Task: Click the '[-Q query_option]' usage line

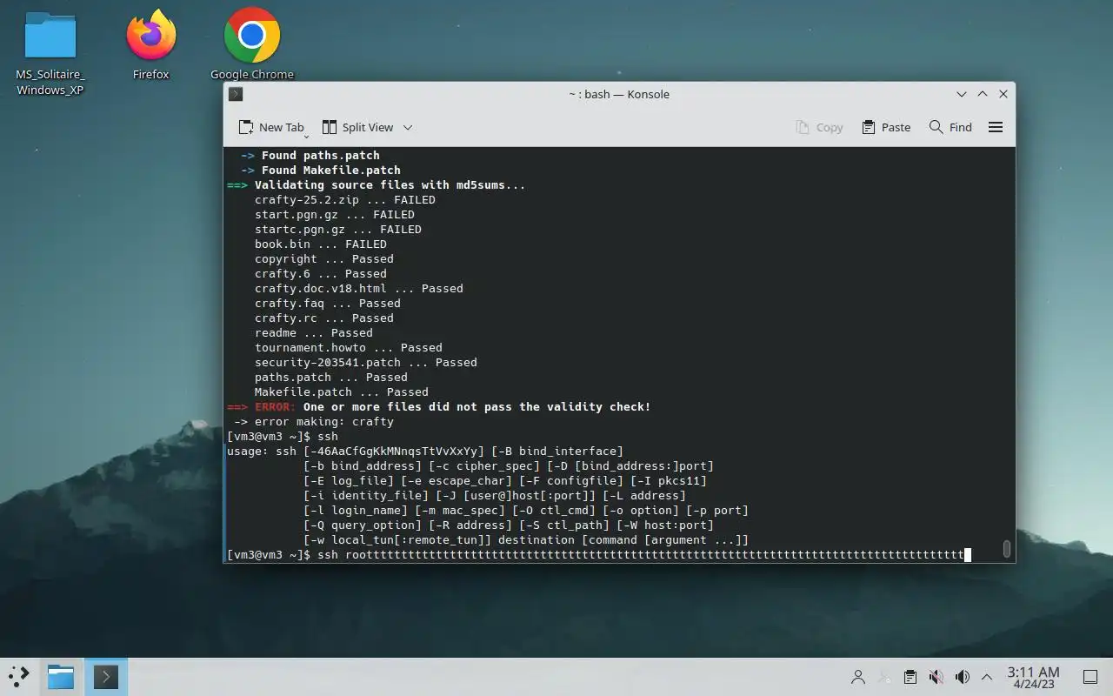Action: pyautogui.click(x=508, y=525)
